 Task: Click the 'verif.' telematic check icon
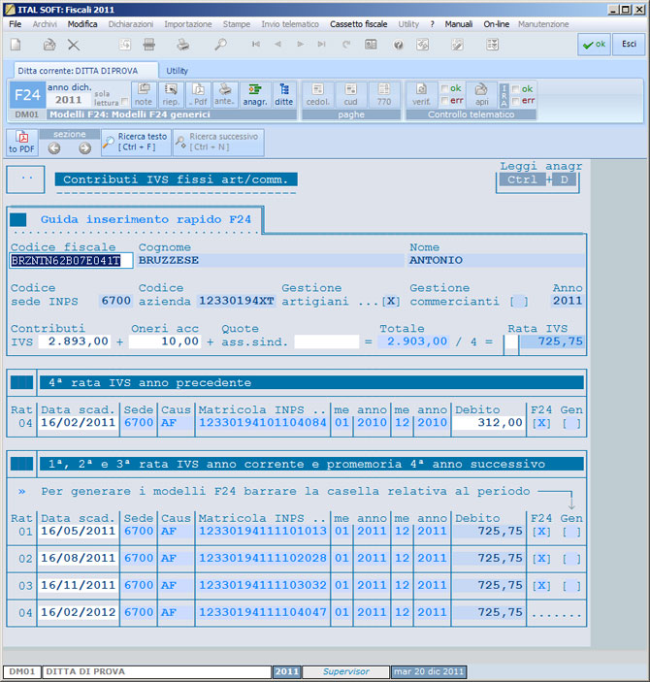421,94
